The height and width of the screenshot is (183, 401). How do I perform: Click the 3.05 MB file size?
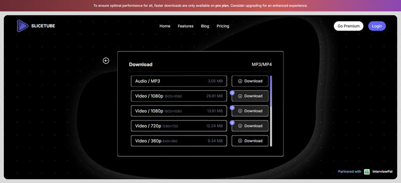tap(216, 81)
